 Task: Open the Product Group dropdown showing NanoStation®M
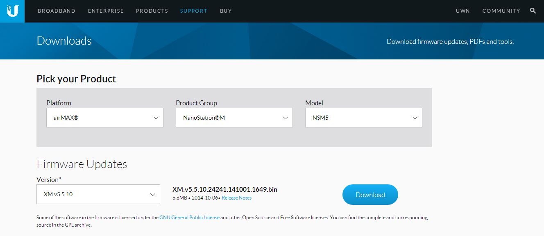(x=234, y=118)
